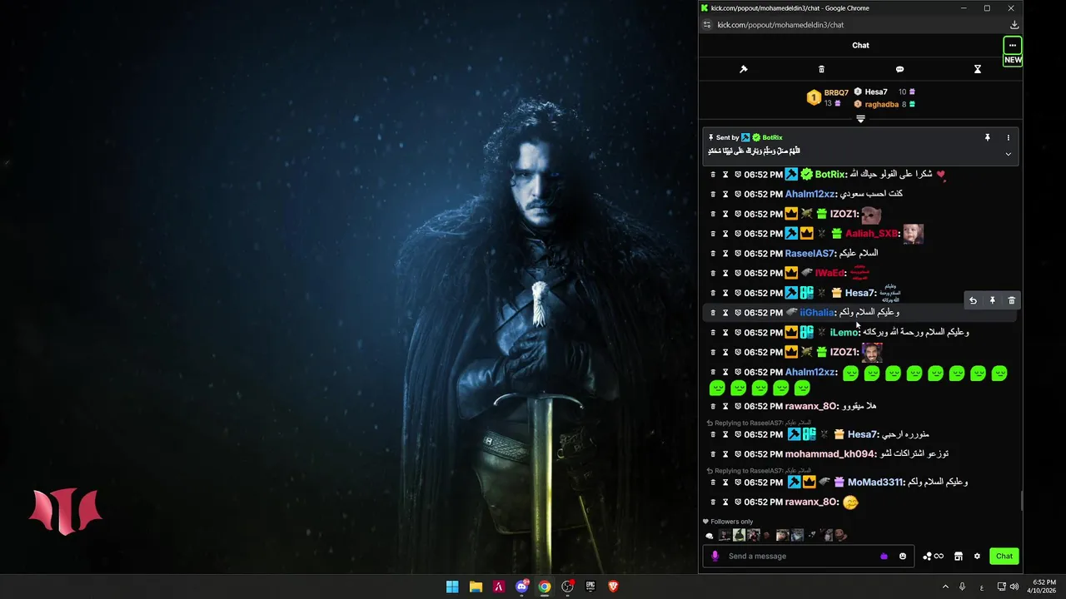Viewport: 1066px width, 599px height.
Task: Open the shop storefront icon
Action: (958, 556)
